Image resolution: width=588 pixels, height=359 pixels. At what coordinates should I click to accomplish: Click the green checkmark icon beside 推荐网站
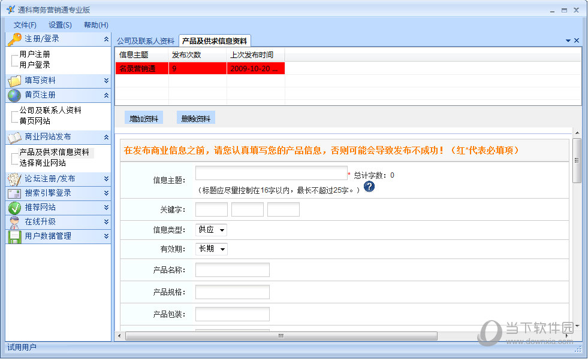point(14,208)
